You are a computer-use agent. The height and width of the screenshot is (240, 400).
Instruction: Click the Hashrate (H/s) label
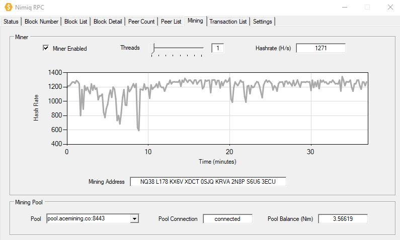(x=273, y=48)
